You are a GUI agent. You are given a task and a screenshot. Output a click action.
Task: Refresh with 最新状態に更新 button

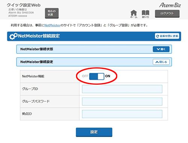[167, 36]
